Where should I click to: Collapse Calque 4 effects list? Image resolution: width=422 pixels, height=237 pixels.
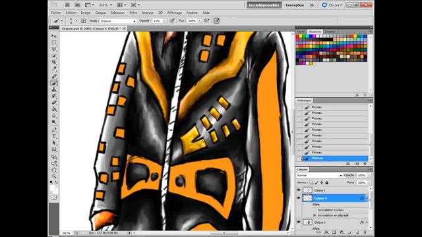click(367, 198)
